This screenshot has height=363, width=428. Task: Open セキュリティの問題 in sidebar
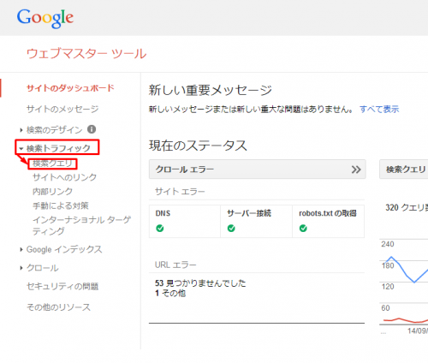point(62,286)
